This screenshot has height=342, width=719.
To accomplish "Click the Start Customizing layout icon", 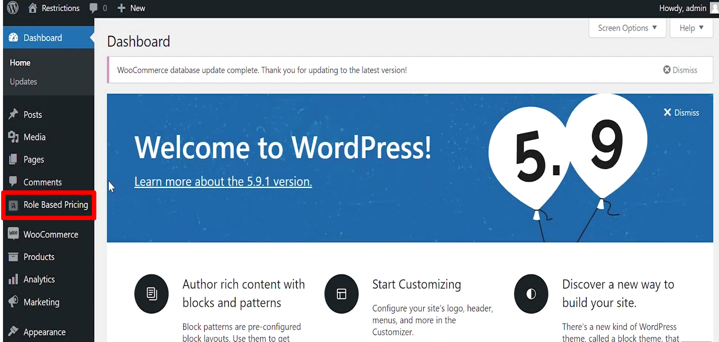I will click(342, 294).
